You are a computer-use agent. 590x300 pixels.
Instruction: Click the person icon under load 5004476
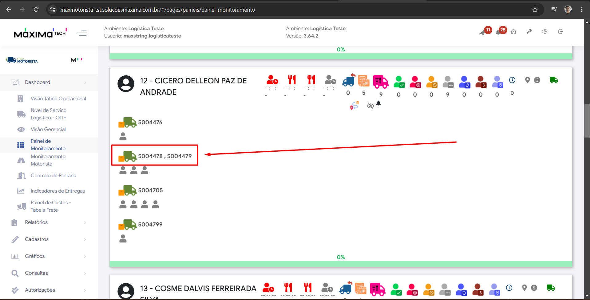(123, 136)
